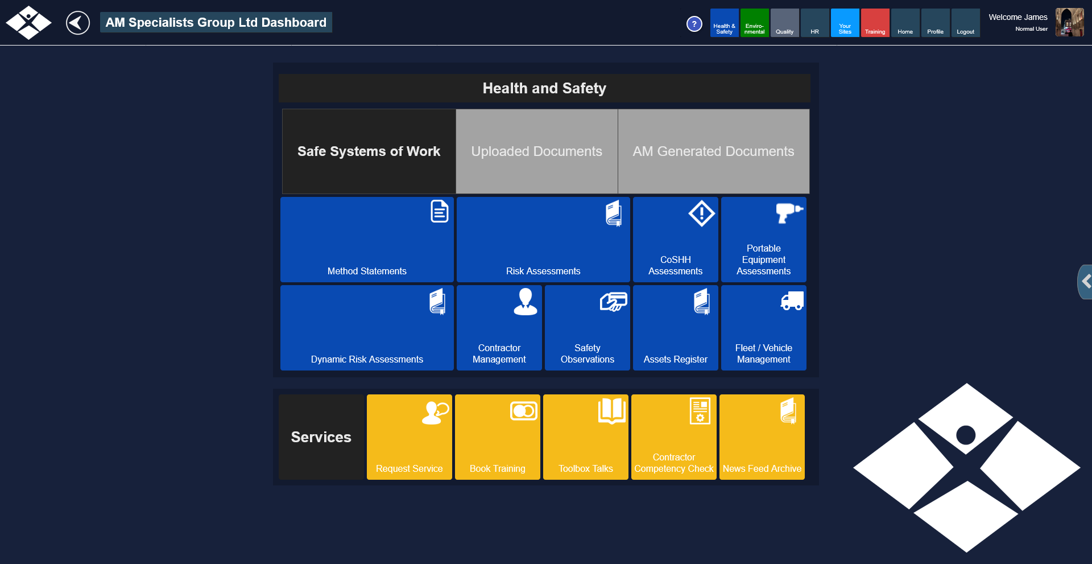The image size is (1092, 564).
Task: Open the Risk Assessments tile
Action: pos(543,240)
